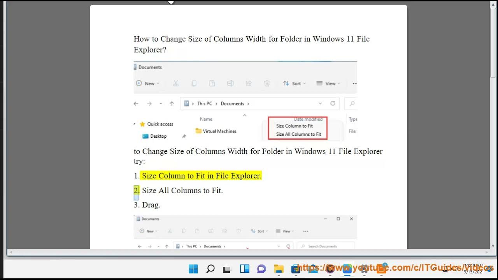Click This PC breadcrumb in first Explorer screenshot
Image resolution: width=498 pixels, height=280 pixels.
point(205,103)
